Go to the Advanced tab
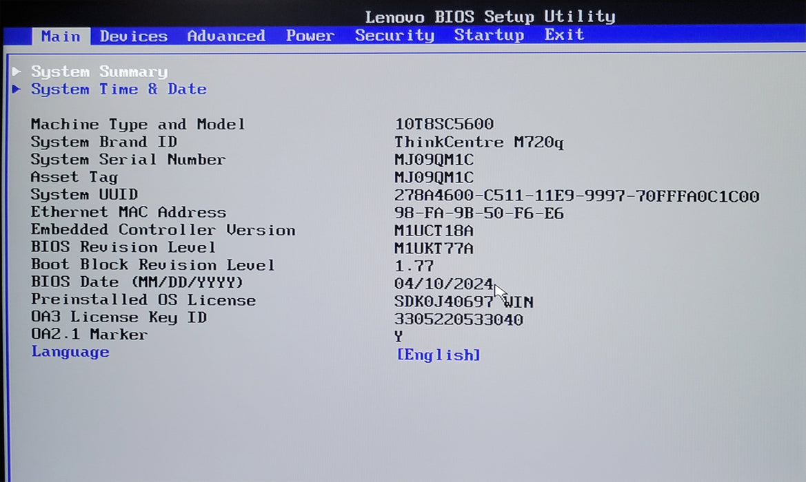 pyautogui.click(x=226, y=36)
